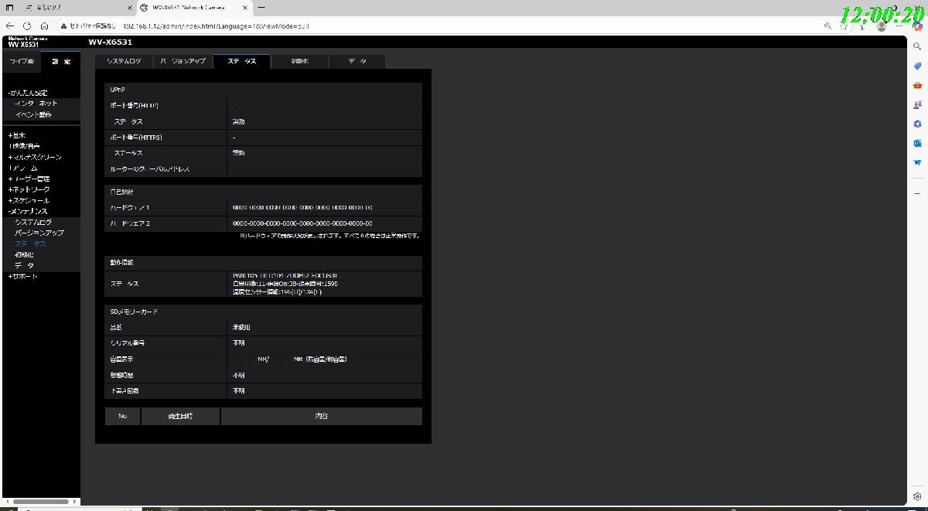
Task: Click the 内容 column header
Action: pos(321,416)
